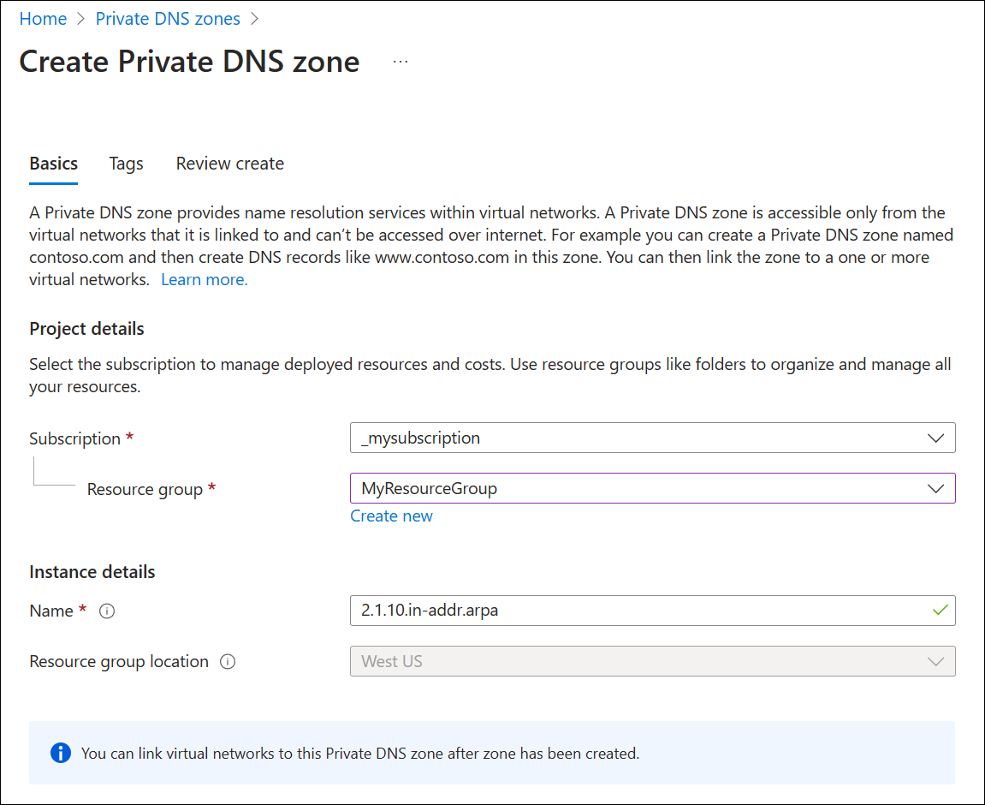Click the info icon next to Name
The width and height of the screenshot is (985, 805).
tap(106, 611)
